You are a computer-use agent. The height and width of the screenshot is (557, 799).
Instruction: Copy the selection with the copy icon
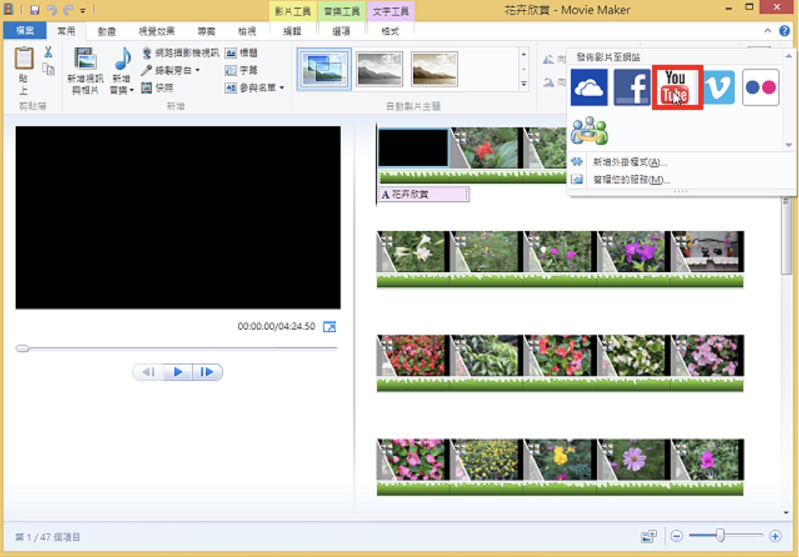pos(48,69)
